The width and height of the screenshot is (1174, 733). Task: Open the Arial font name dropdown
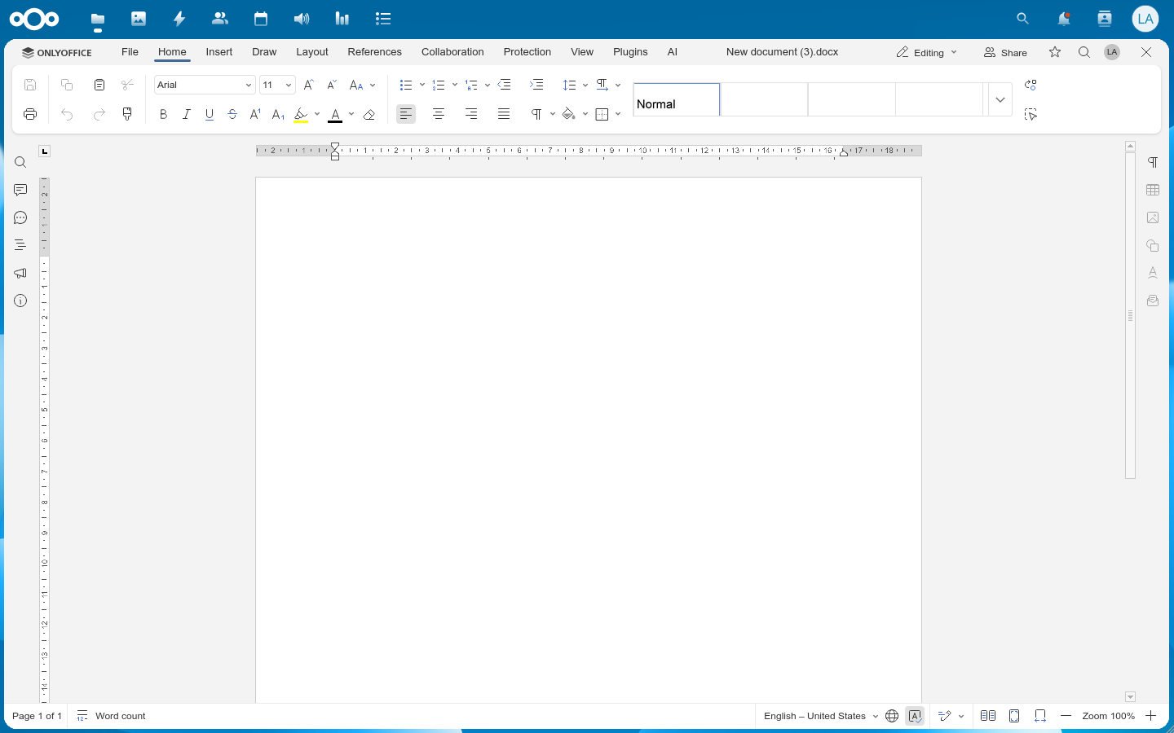[248, 85]
